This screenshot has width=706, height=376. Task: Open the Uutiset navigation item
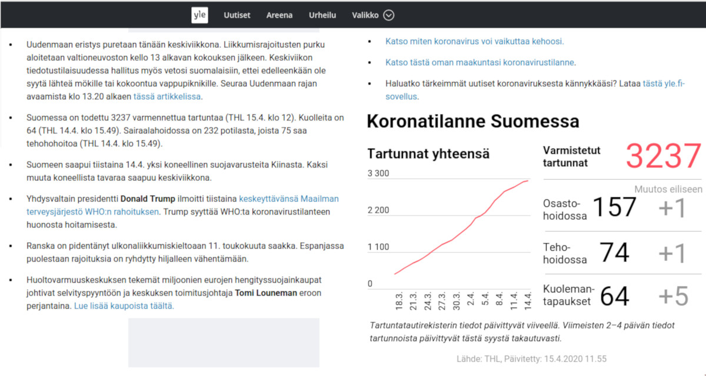pos(237,15)
